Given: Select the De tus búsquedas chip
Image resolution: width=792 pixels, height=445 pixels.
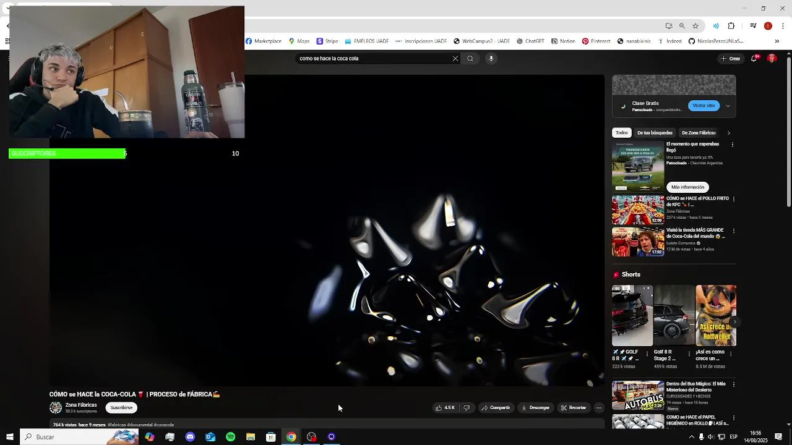Looking at the screenshot, I should (x=655, y=133).
